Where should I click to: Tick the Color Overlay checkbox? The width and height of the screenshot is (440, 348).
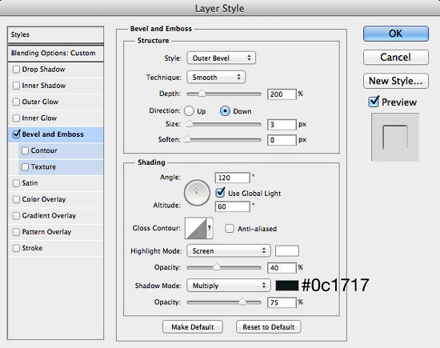point(16,199)
